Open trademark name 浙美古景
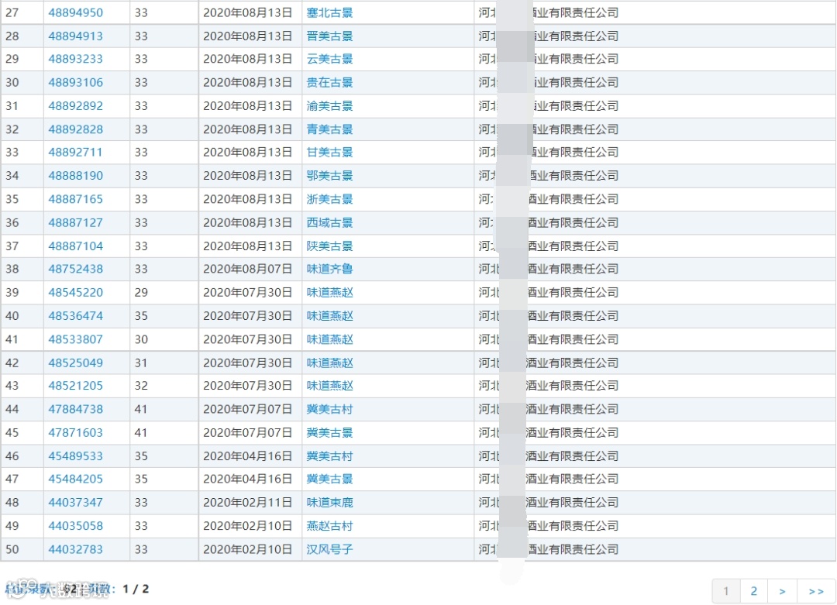Viewport: 837px width, 605px height. (x=329, y=200)
